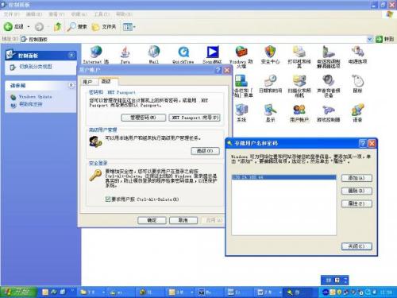Open the Help (帮助) menu
This screenshot has width=397, height=298.
tap(124, 14)
